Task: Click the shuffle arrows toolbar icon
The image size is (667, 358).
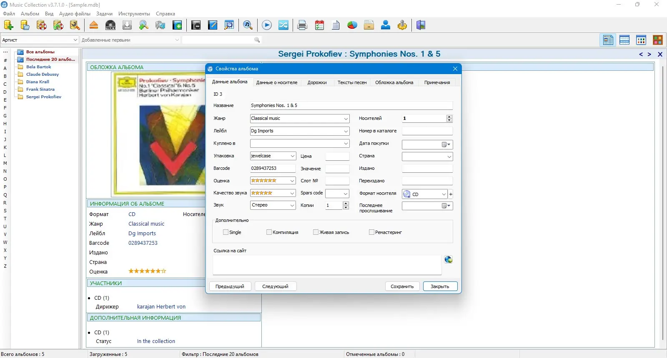Action: [x=283, y=25]
